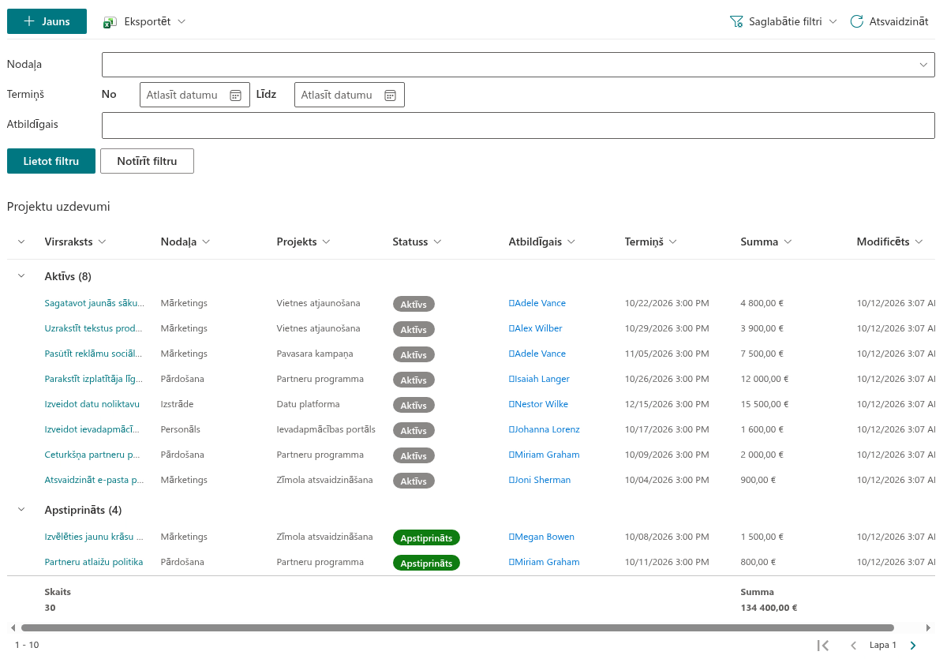Open Alex Wilber's profile link
This screenshot has height=659, width=947.
[536, 328]
